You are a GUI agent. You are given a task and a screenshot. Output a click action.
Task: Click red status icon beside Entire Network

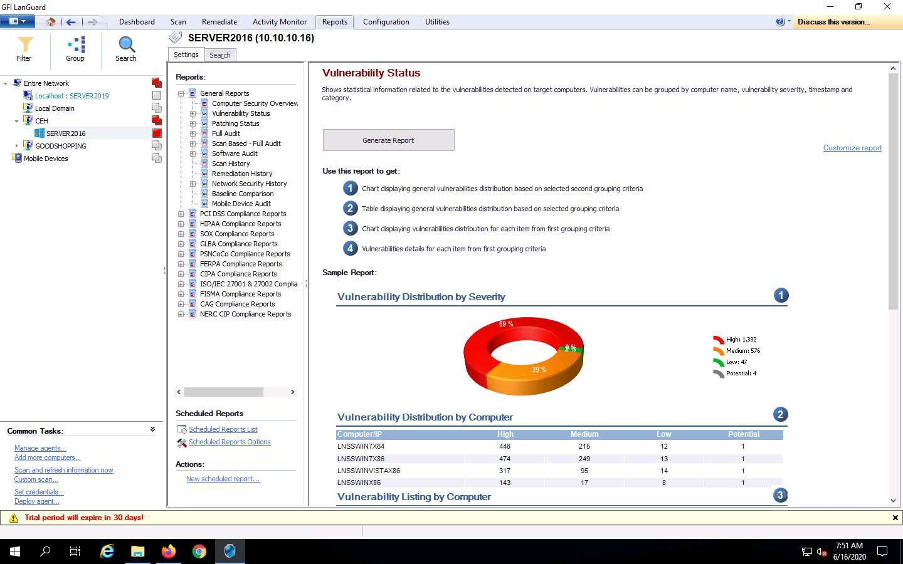157,83
